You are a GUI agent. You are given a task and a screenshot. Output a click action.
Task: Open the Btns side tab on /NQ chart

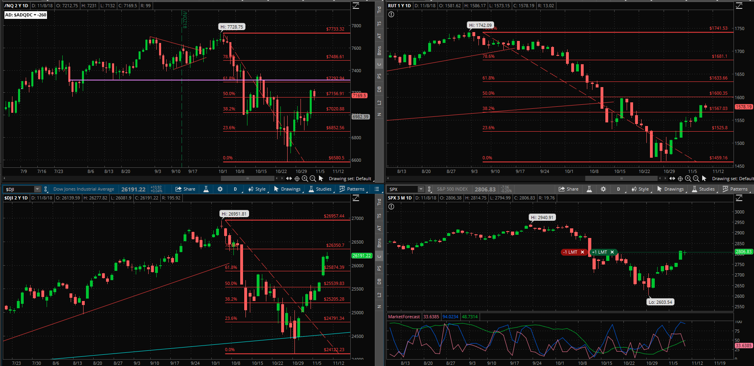coord(379,51)
